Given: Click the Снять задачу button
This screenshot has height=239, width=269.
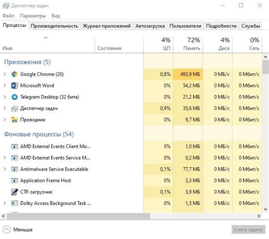Looking at the screenshot, I should pyautogui.click(x=249, y=229).
